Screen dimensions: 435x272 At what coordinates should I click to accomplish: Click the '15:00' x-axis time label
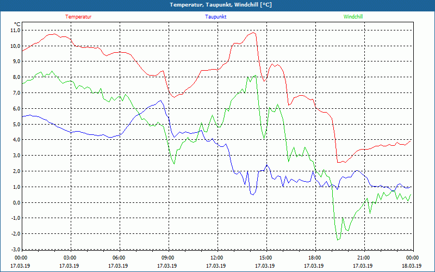265,258
